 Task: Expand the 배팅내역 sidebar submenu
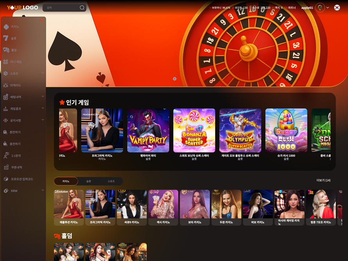click(x=43, y=96)
